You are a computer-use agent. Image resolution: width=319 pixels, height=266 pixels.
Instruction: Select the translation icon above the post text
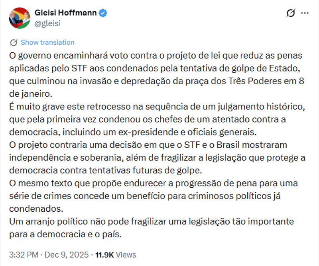[x=13, y=42]
